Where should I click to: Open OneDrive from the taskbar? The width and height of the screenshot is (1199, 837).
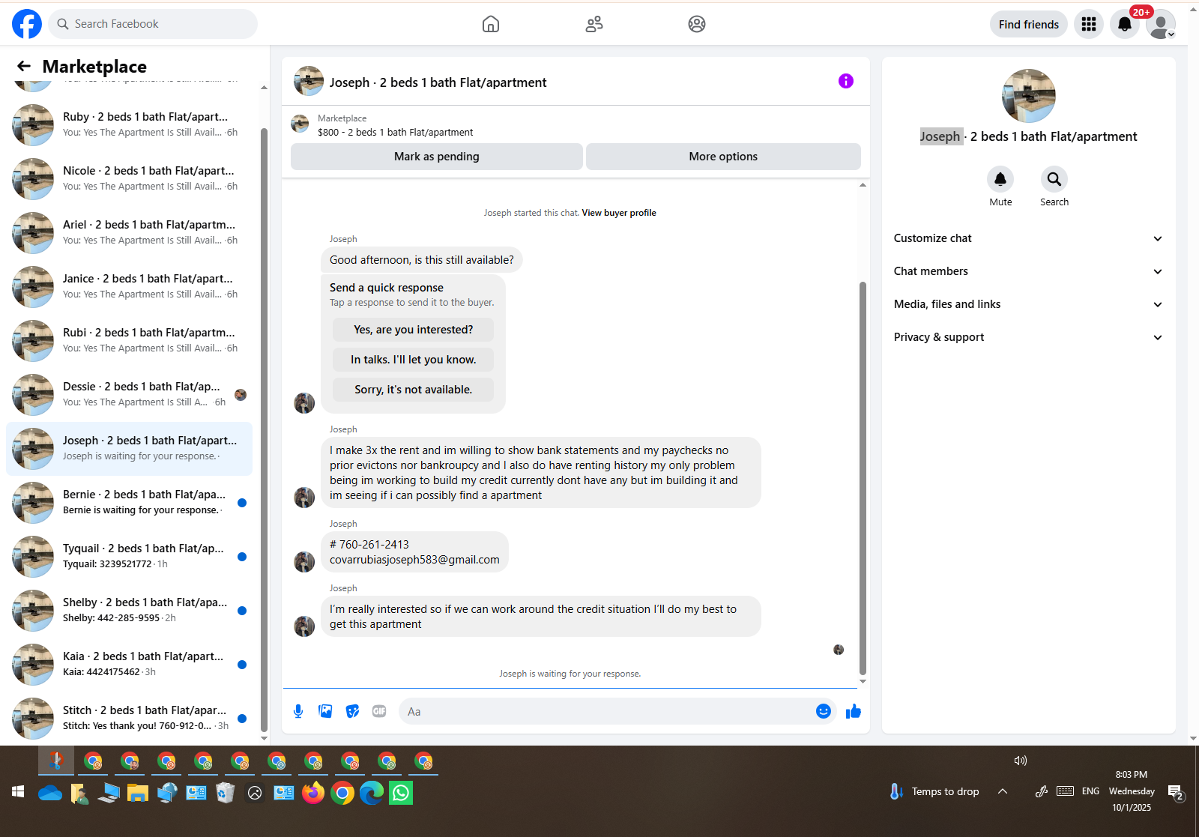[50, 793]
